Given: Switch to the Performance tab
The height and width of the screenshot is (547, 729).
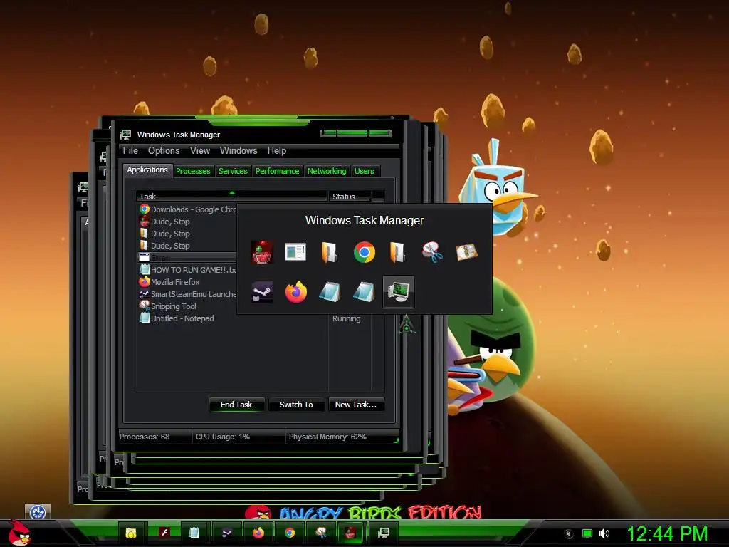Looking at the screenshot, I should click(x=278, y=171).
